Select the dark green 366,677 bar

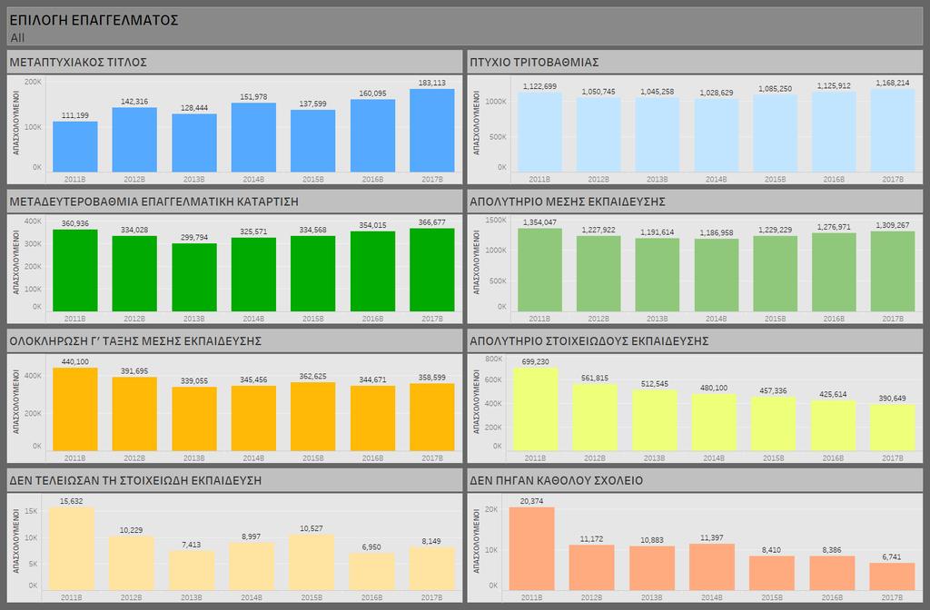[431, 270]
